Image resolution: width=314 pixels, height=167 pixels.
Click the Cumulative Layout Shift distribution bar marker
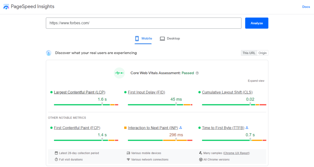point(250,104)
